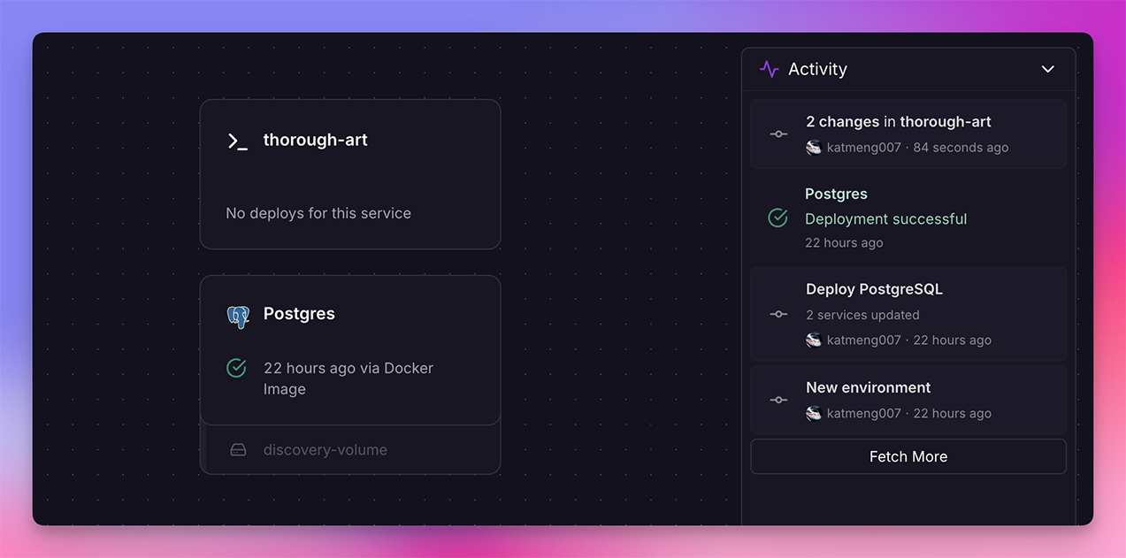Select the "2 services updated" text
This screenshot has height=558, width=1126.
pos(862,315)
